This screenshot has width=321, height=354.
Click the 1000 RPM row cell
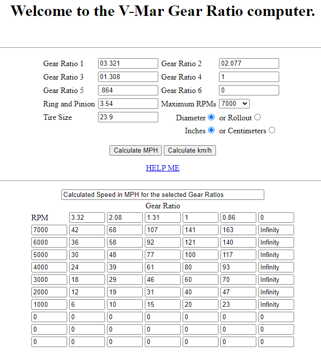49,304
